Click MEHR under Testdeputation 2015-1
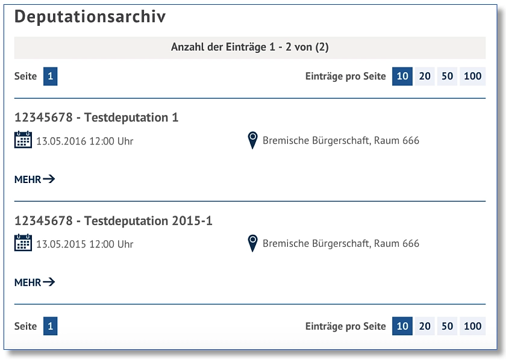 click(x=29, y=281)
